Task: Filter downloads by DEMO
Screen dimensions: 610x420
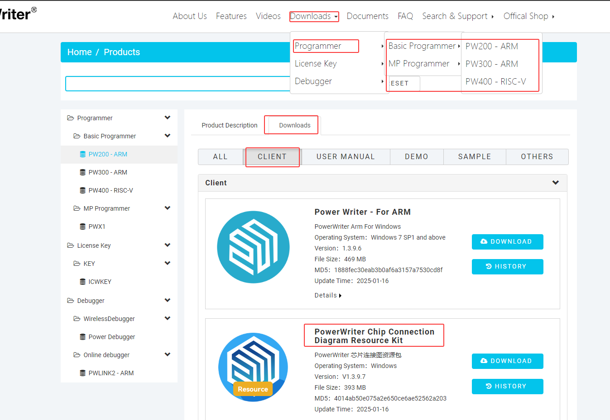Action: pyautogui.click(x=417, y=157)
